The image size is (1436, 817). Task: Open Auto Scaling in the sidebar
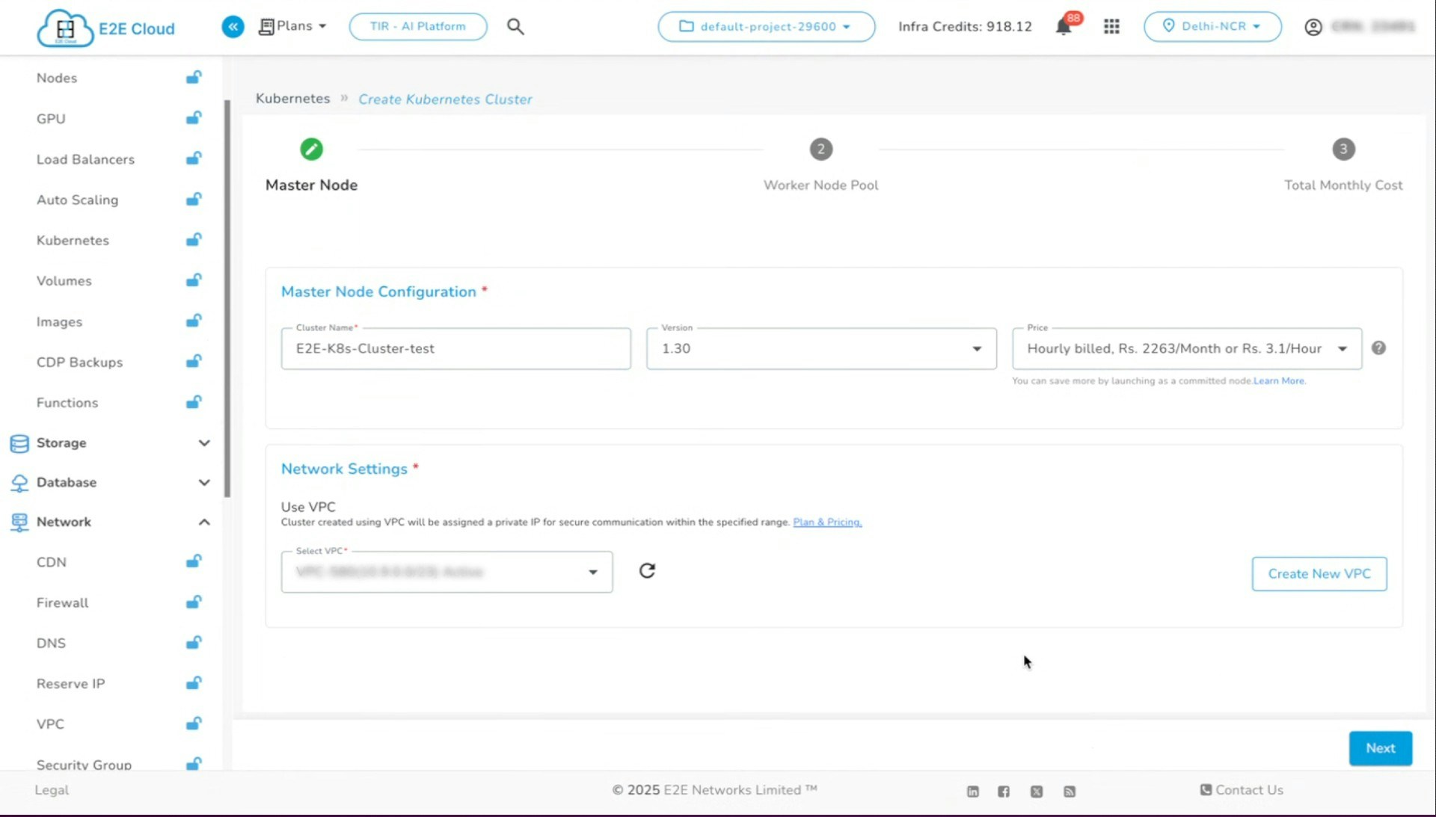pos(77,200)
